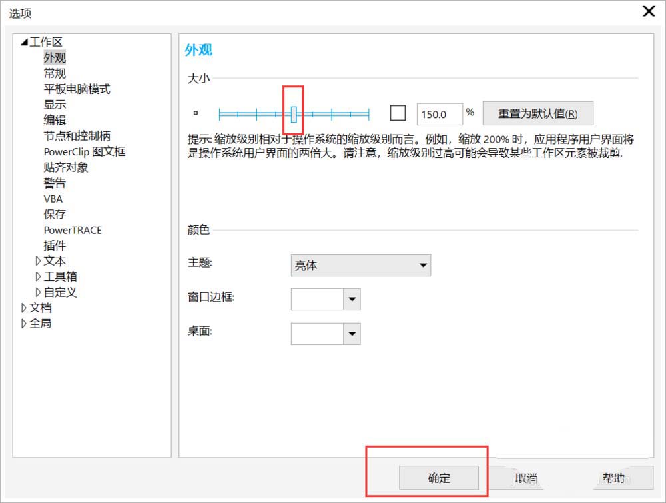Expand the 文本 tree node

click(39, 261)
